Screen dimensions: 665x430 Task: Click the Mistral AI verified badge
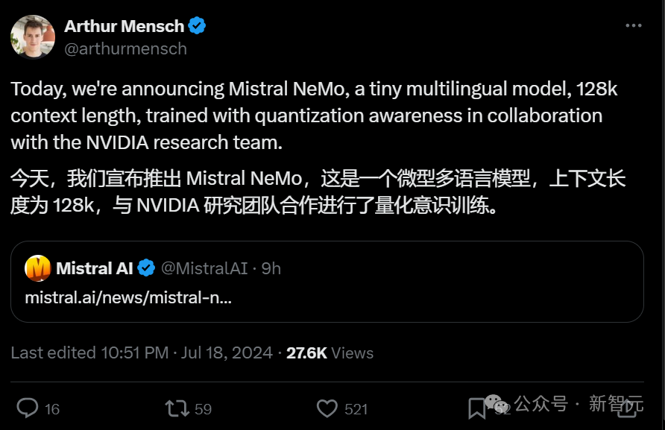pyautogui.click(x=147, y=268)
